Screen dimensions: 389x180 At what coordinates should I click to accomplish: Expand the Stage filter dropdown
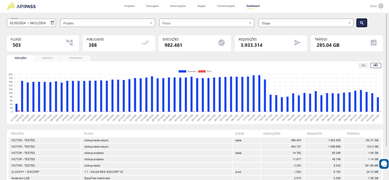coord(306,23)
